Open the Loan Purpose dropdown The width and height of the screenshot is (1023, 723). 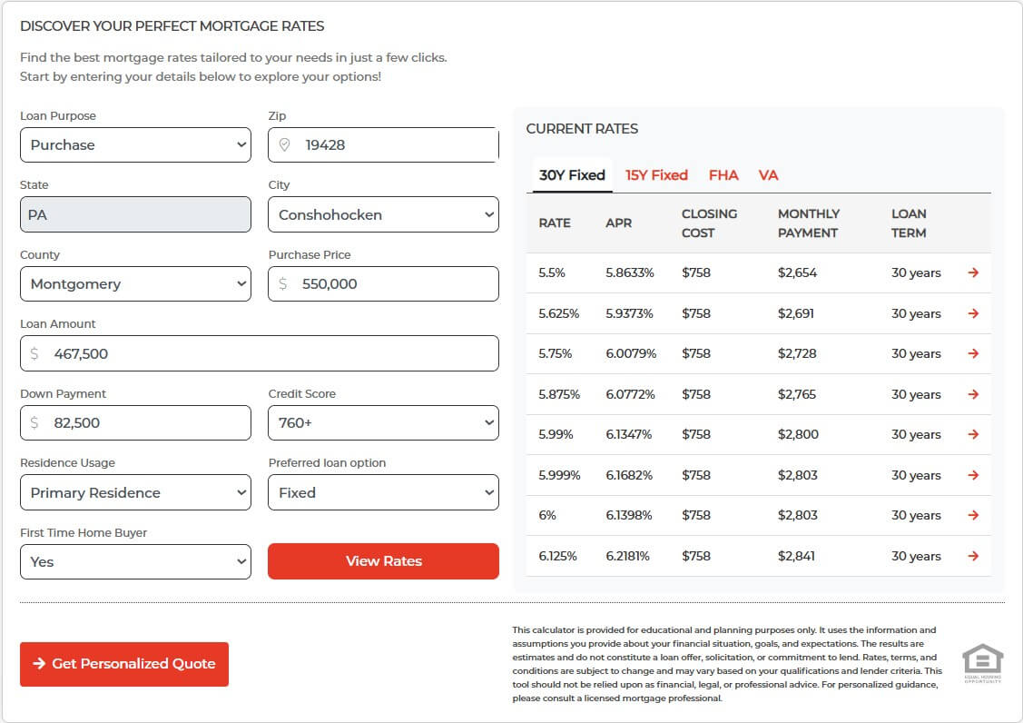[135, 145]
